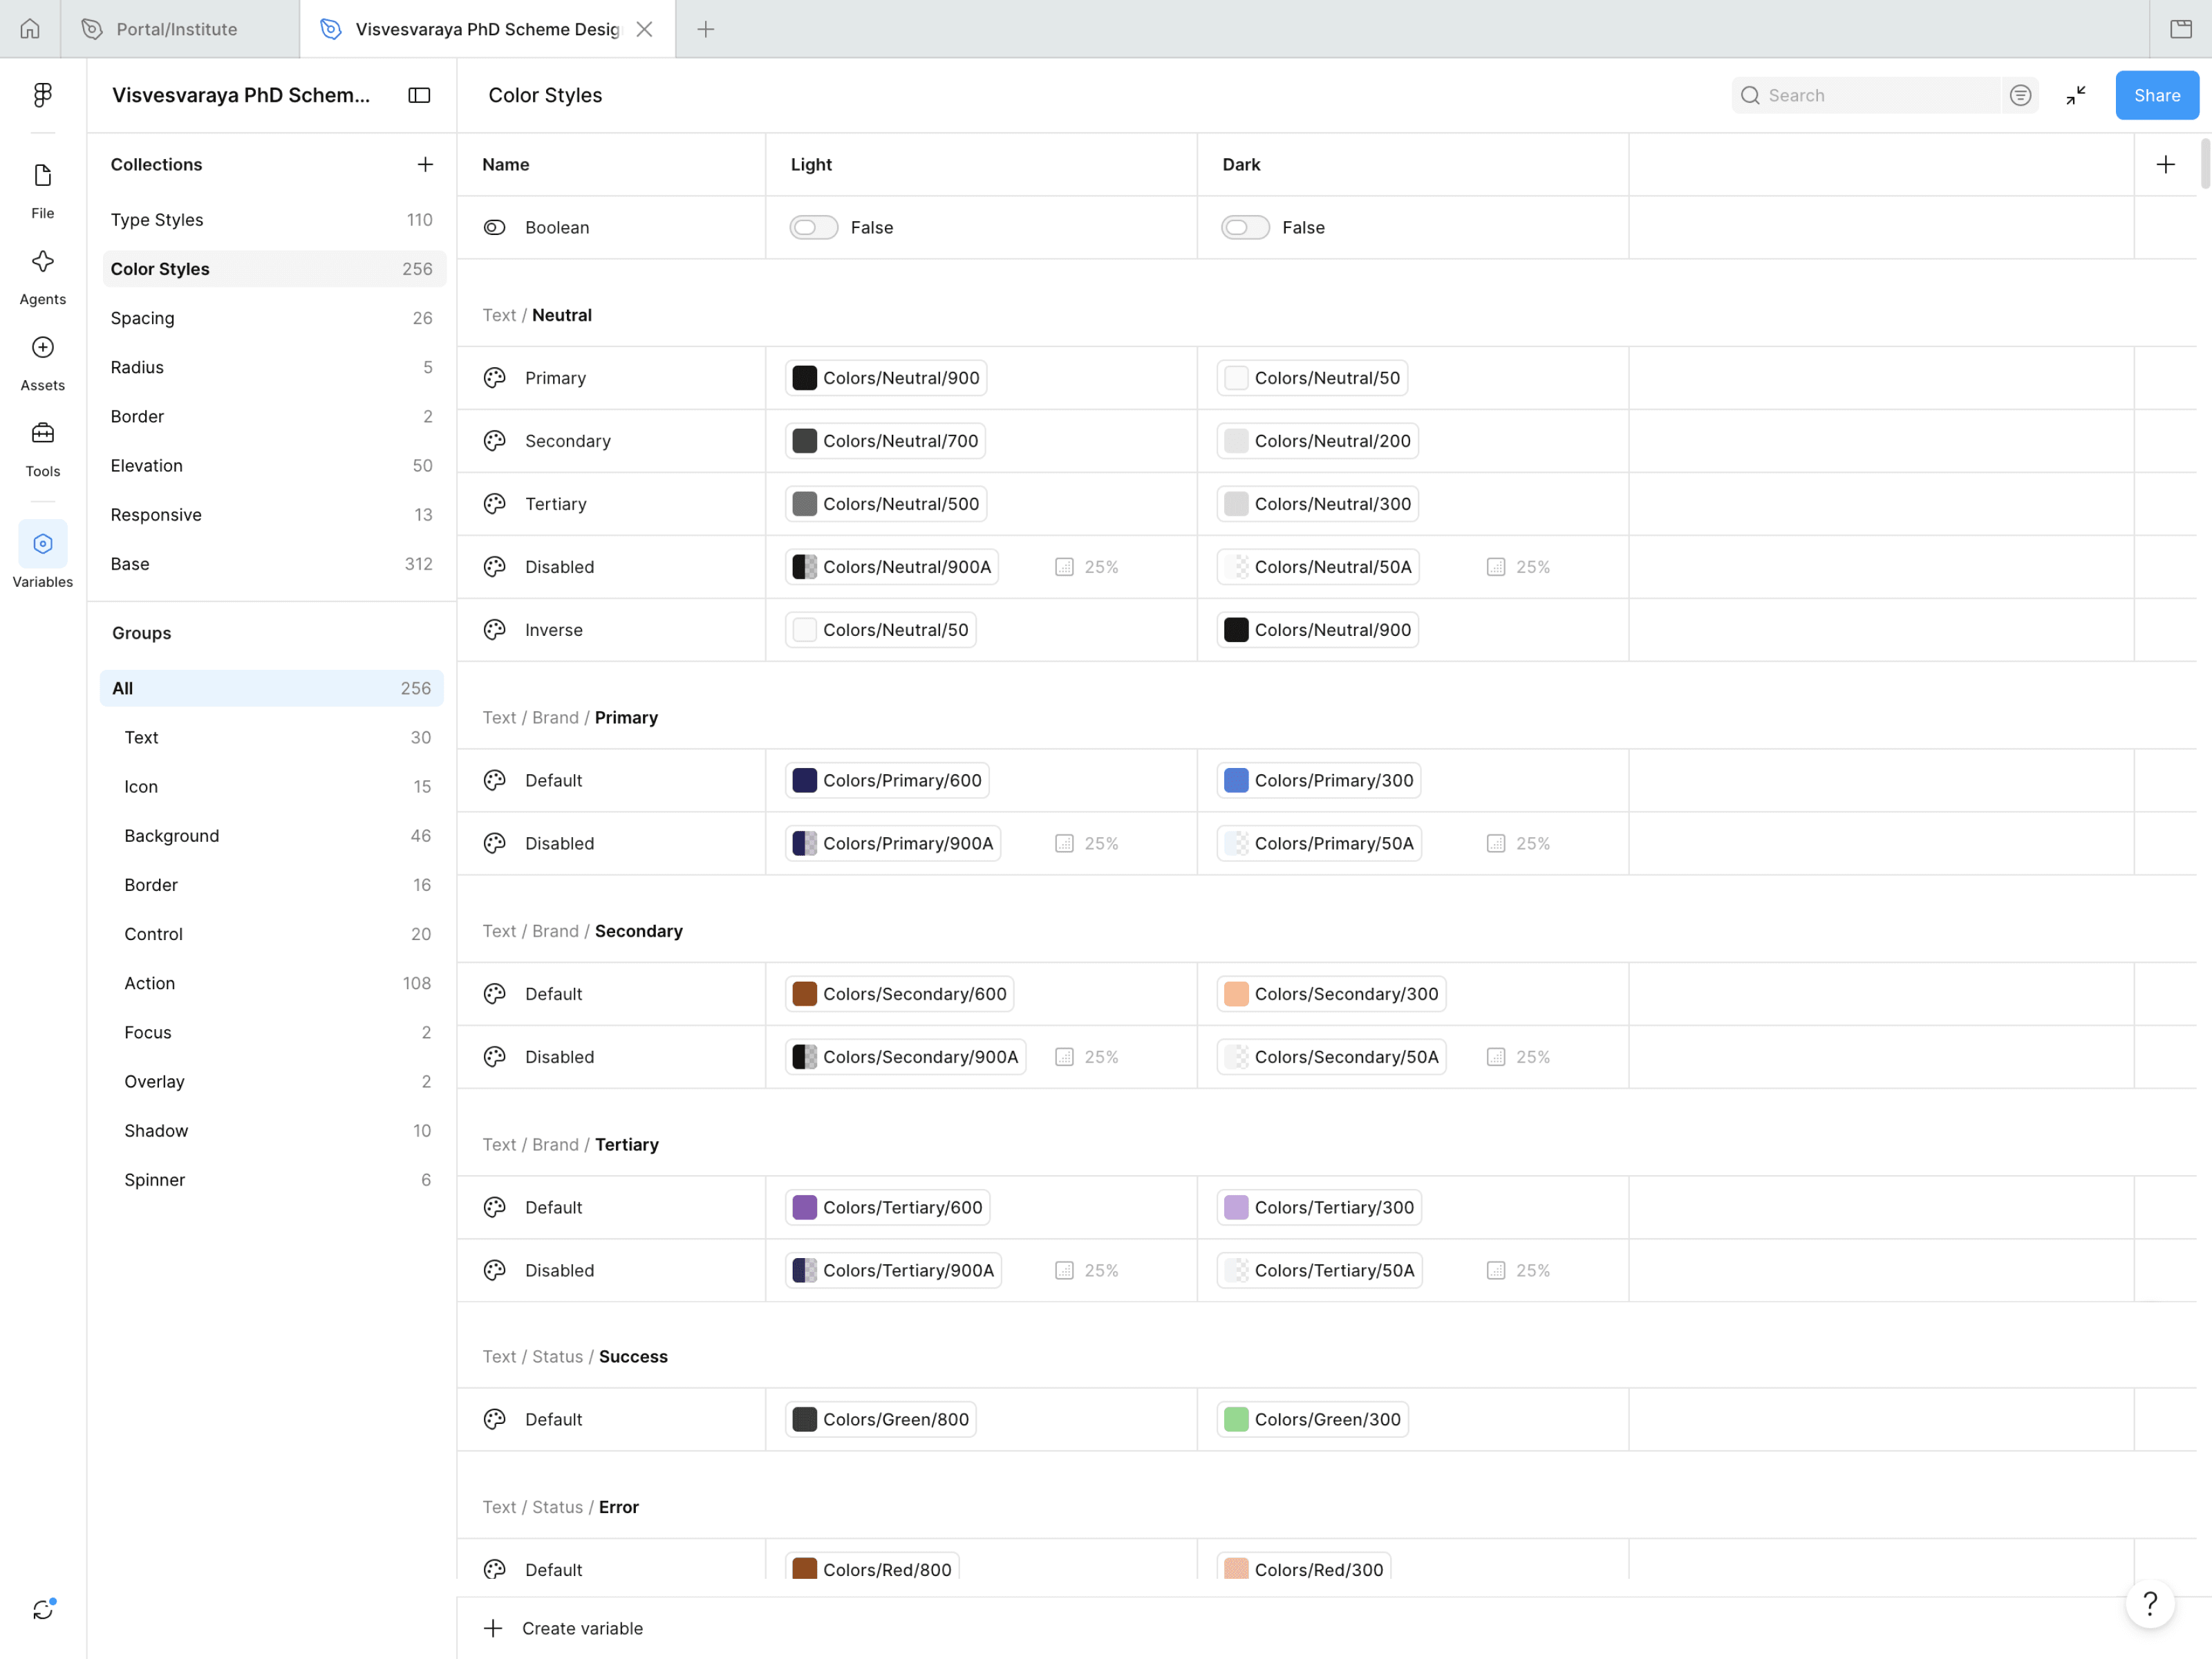Toggle the sidebar panel layout icon
Viewport: 2212px width, 1659px height.
tap(419, 95)
